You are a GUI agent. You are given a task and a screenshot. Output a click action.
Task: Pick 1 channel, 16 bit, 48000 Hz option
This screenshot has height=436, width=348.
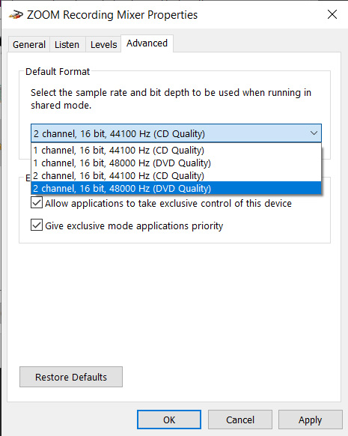176,163
